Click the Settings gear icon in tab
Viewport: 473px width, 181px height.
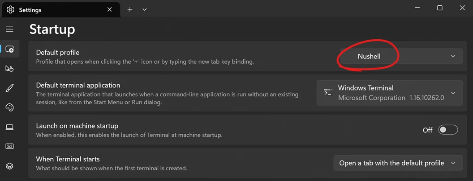[10, 9]
